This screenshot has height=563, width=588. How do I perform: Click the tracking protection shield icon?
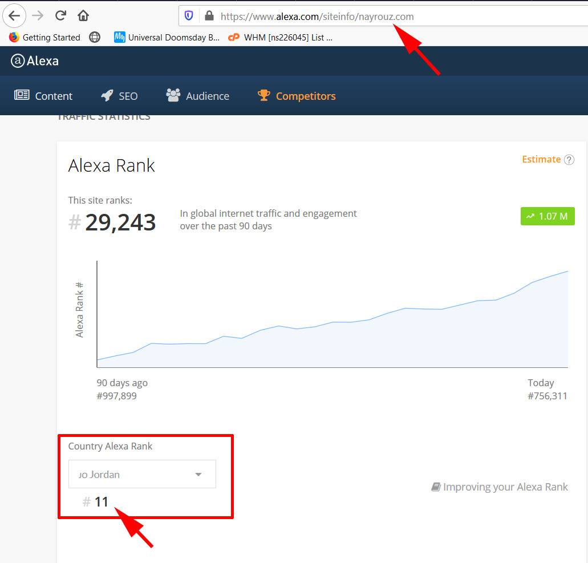189,16
